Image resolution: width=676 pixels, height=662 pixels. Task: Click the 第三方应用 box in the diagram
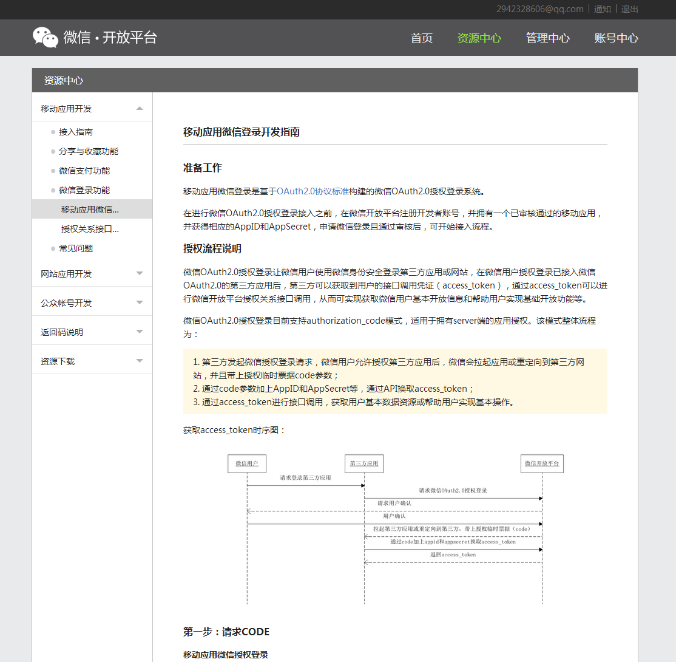click(364, 463)
